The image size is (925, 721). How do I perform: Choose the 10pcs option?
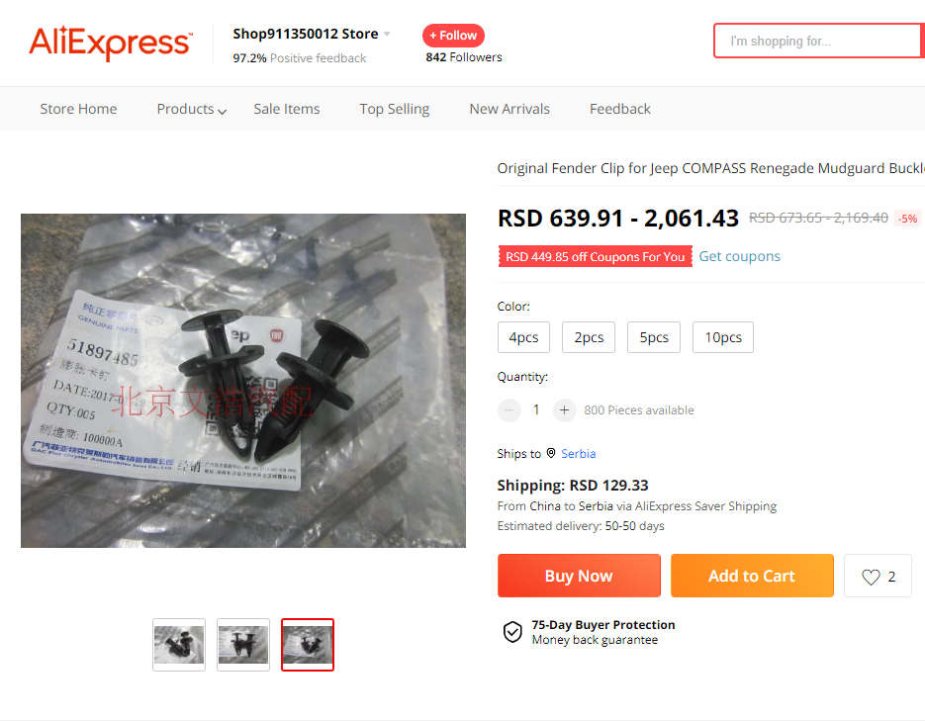coord(722,337)
